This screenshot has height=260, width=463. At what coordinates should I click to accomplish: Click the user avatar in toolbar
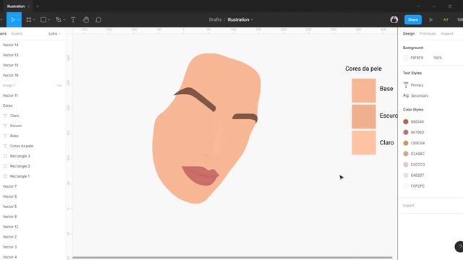click(394, 19)
